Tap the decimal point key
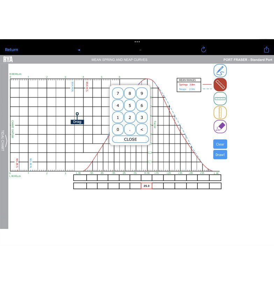Image resolution: width=274 pixels, height=285 pixels. [x=130, y=129]
